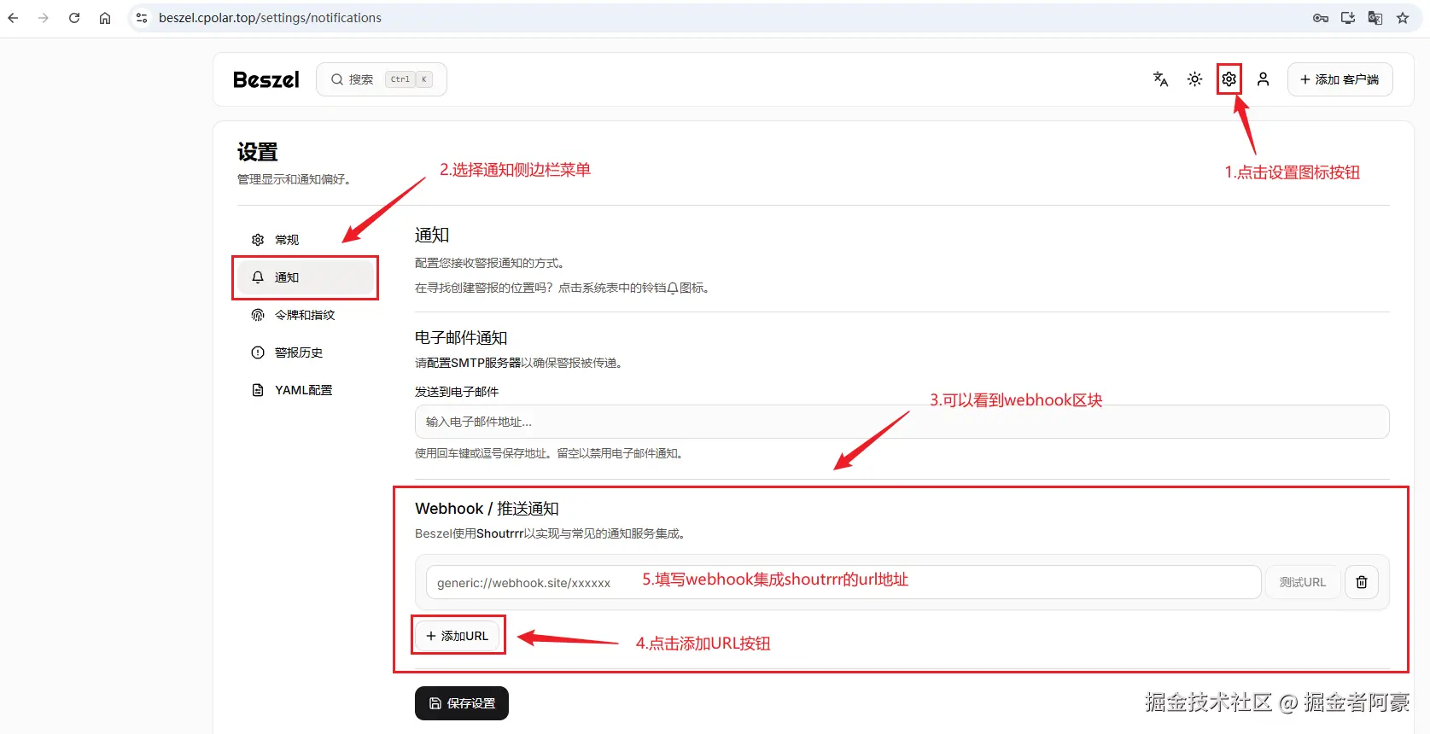
Task: Click the Beszel logo
Action: pyautogui.click(x=266, y=79)
